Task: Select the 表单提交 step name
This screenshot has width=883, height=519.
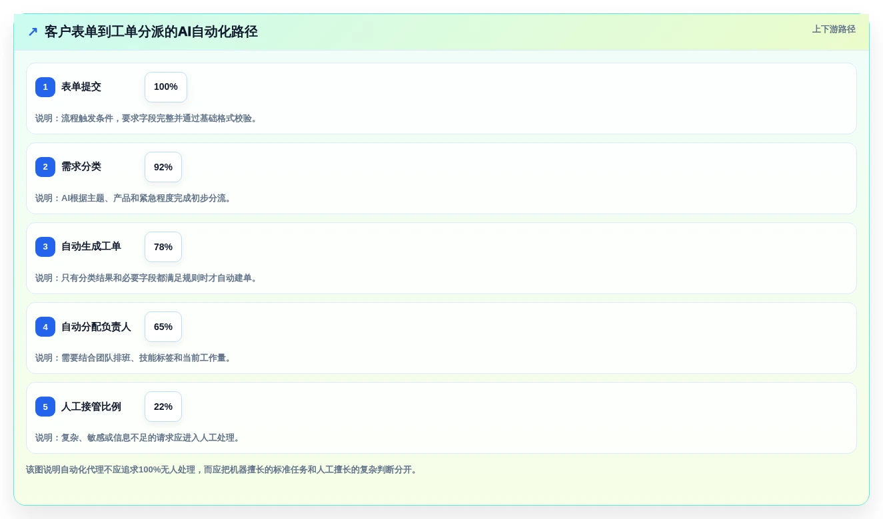Action: tap(81, 87)
